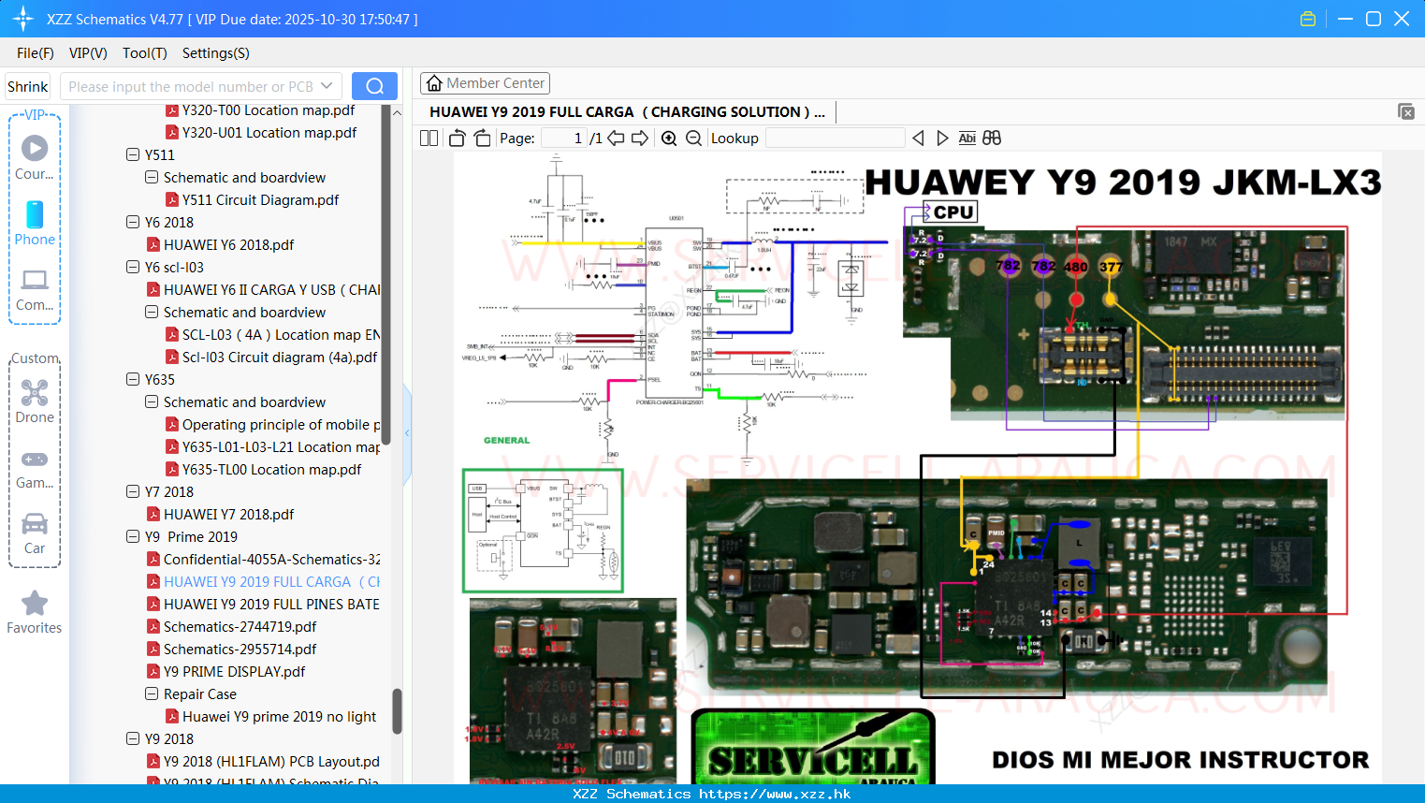Viewport: 1425px width, 803px height.
Task: Open Schematics-2955714.pdf
Action: [x=231, y=650]
